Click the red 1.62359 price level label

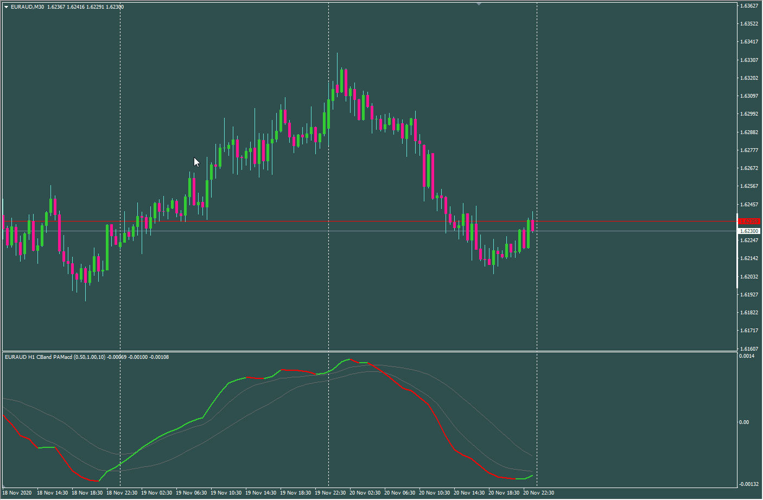[749, 221]
